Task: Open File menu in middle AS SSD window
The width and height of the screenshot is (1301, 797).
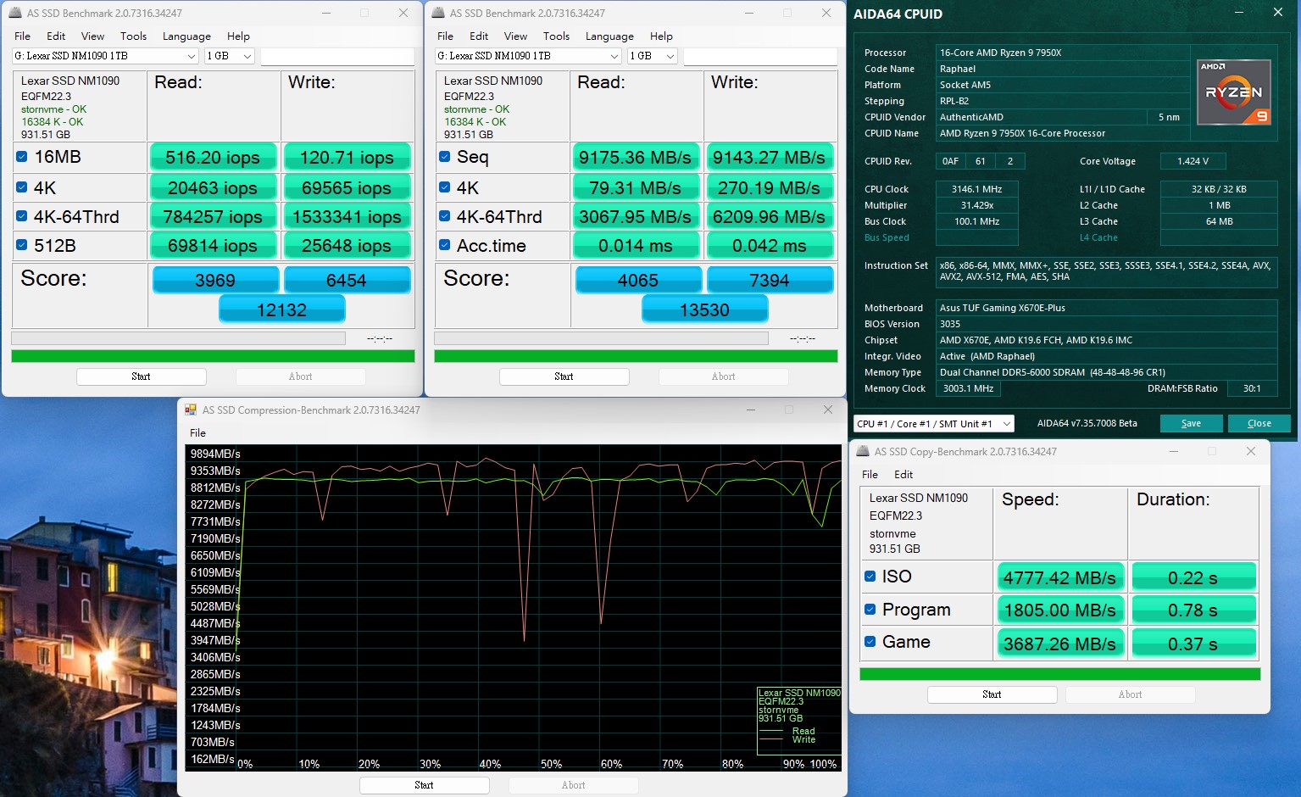Action: [x=446, y=36]
